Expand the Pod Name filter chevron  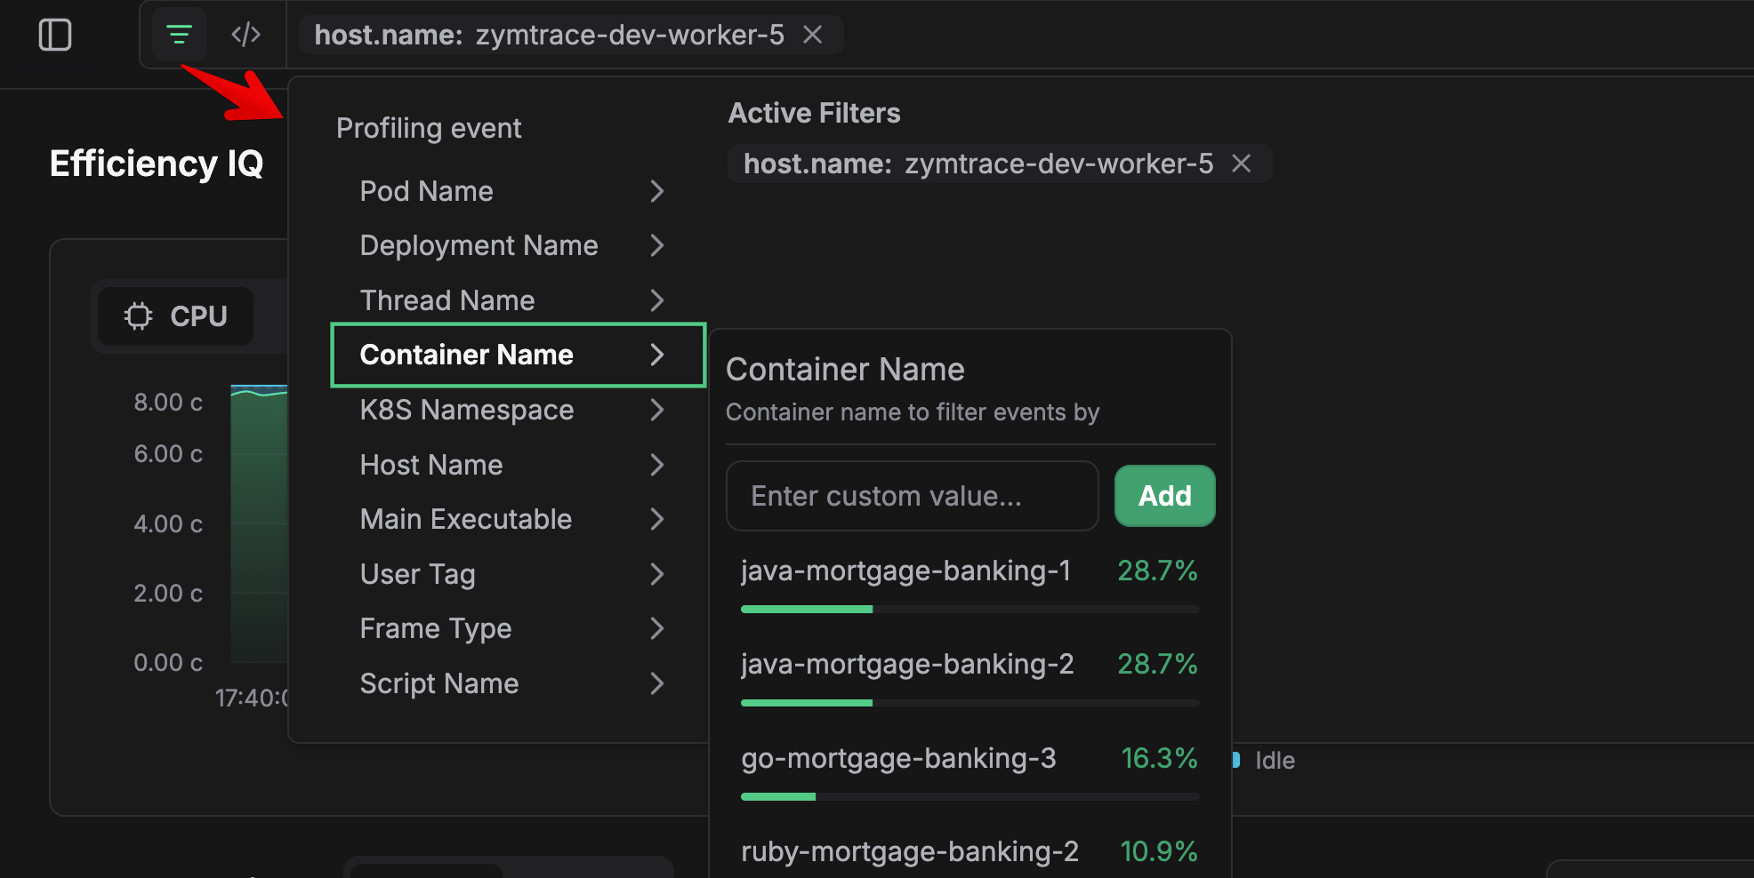656,191
